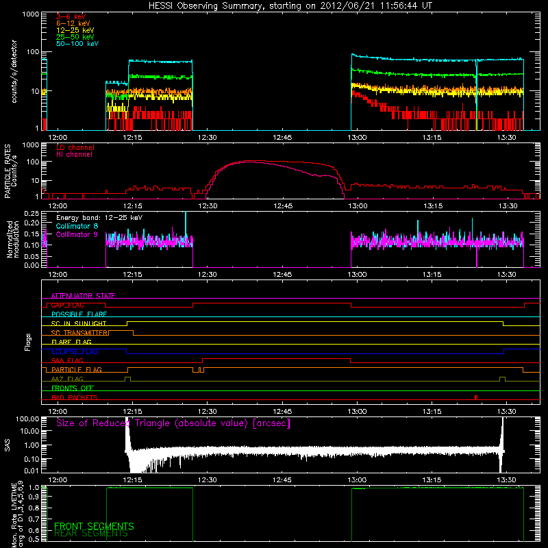Screen dimensions: 548x548
Task: Select the '3-6 keV' legend label
Action: tap(71, 16)
